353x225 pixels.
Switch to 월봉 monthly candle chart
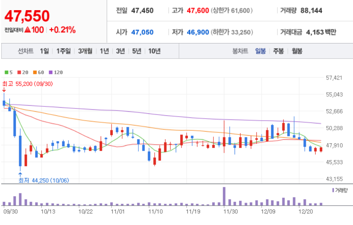[x=297, y=51]
